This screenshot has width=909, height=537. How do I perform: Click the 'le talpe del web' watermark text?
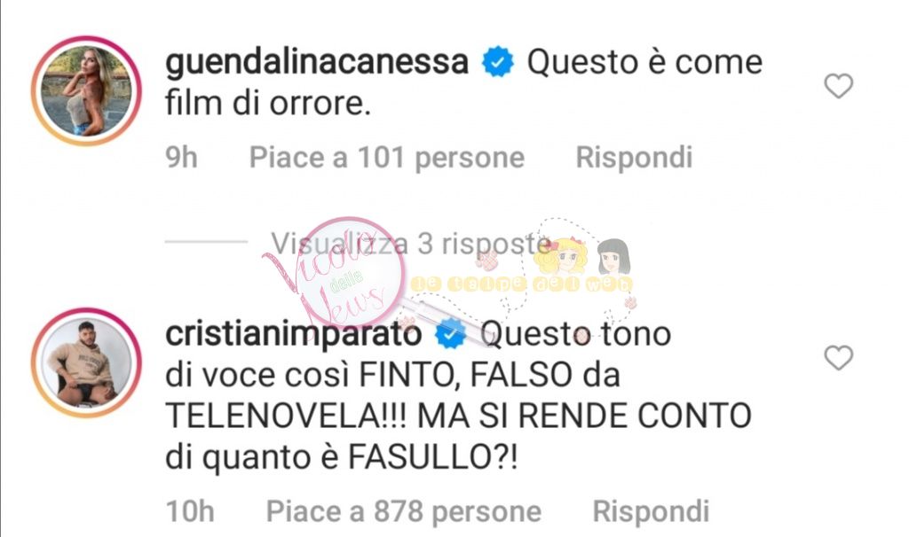[521, 284]
